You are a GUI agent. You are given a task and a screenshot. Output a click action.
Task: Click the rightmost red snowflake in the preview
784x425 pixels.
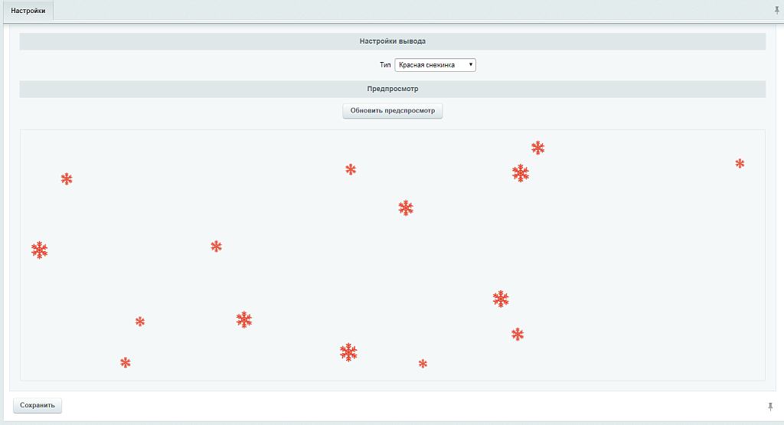(740, 163)
